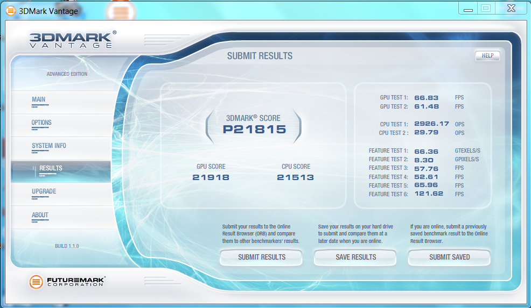531x308 pixels.
Task: Go to System Info section
Action: pos(61,148)
